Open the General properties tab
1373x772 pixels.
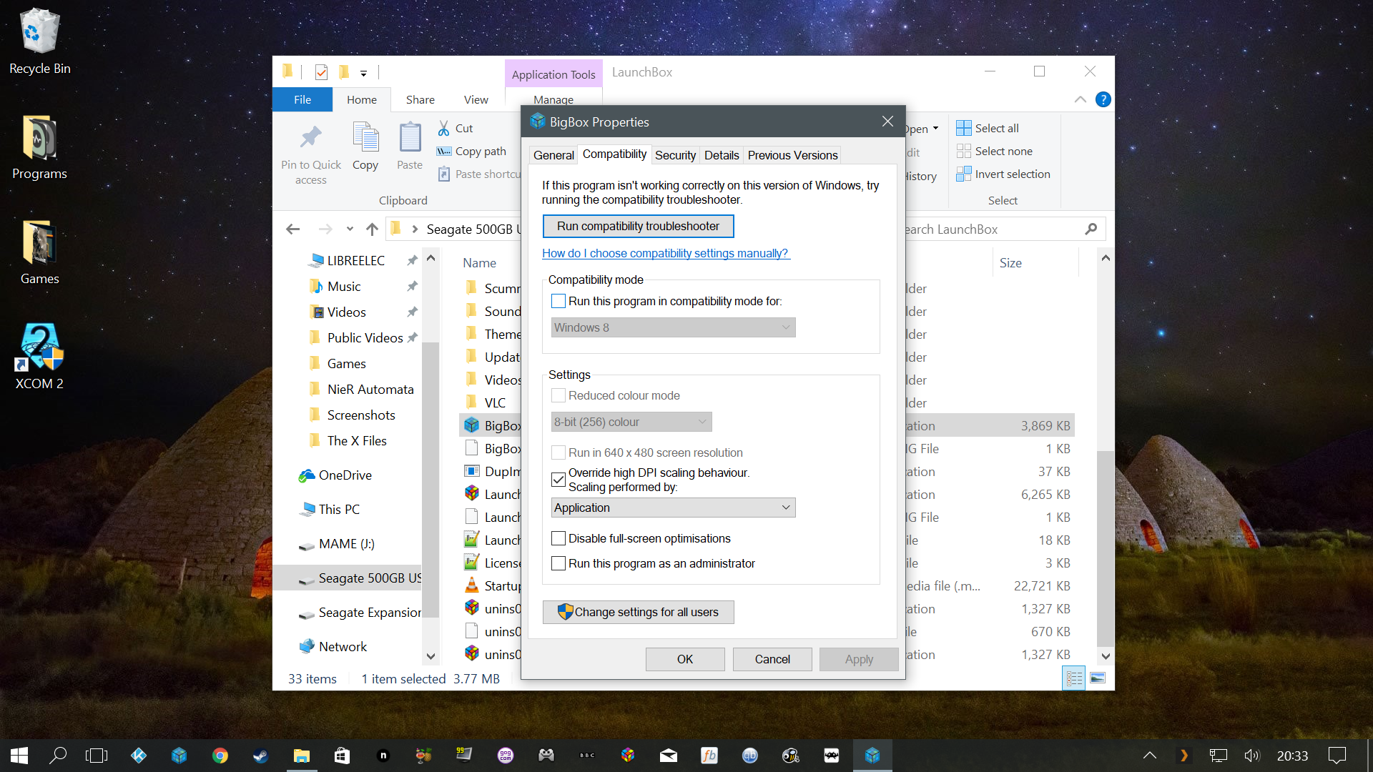(553, 155)
